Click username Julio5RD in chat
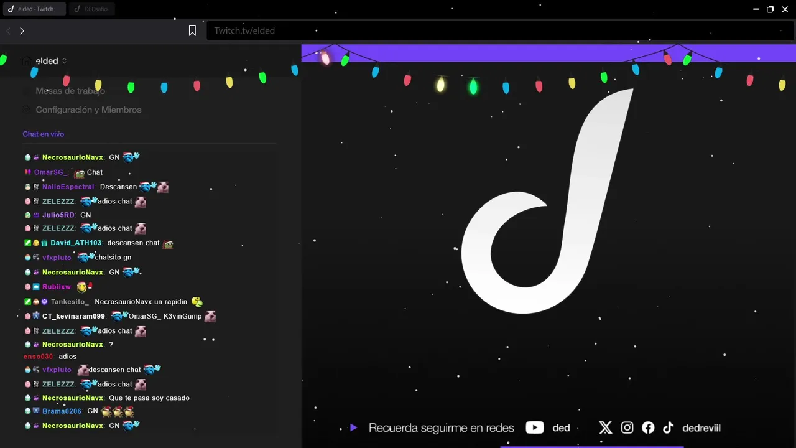Screen dimensions: 796x448 click(58, 215)
